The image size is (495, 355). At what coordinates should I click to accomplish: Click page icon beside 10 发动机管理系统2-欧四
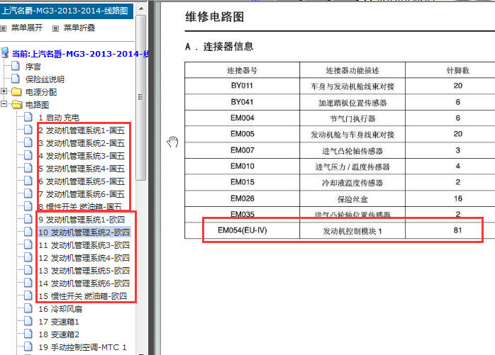[x=28, y=232]
